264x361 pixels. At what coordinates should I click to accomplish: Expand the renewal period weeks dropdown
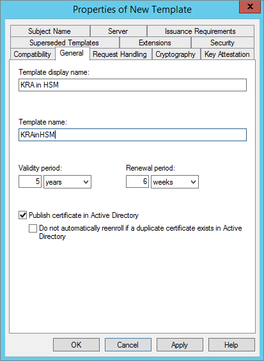(x=175, y=182)
